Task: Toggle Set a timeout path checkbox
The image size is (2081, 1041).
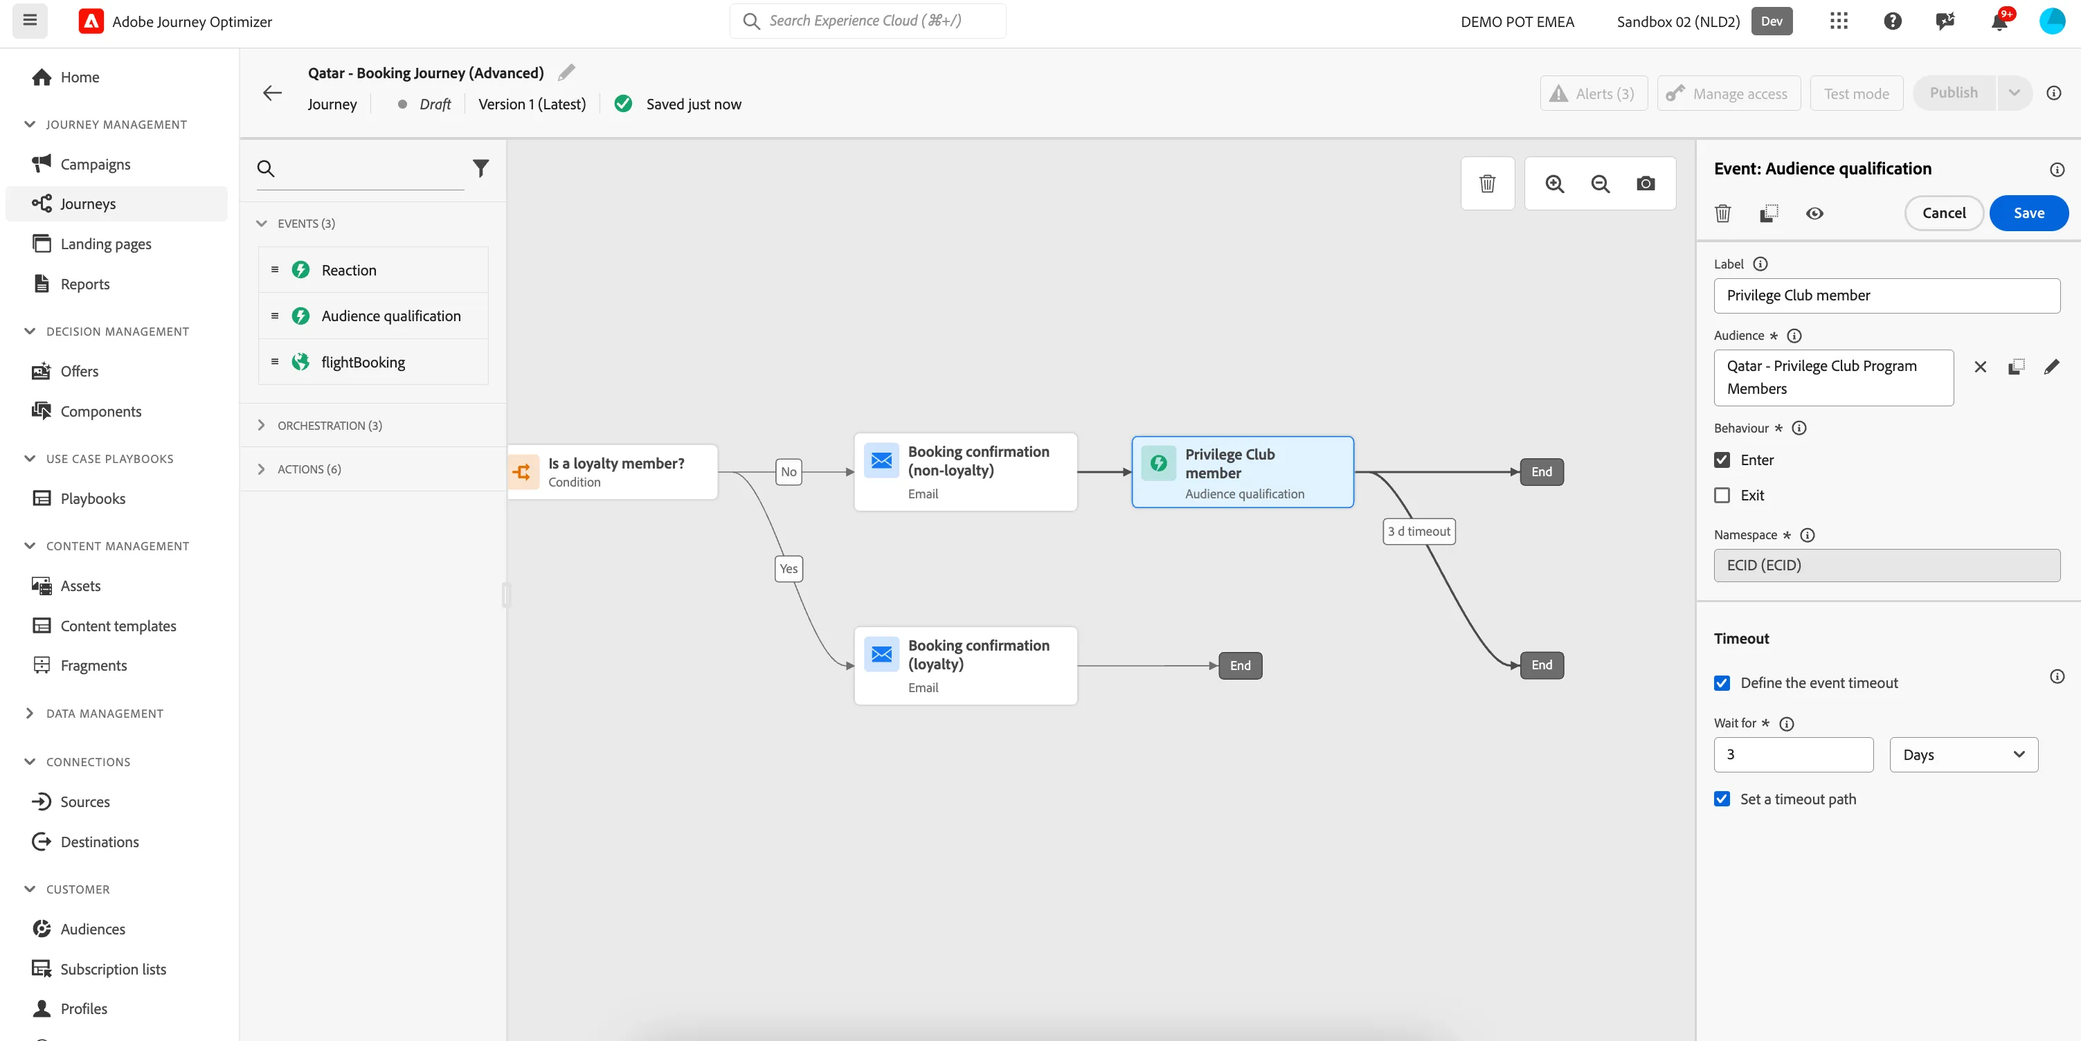Action: point(1722,799)
